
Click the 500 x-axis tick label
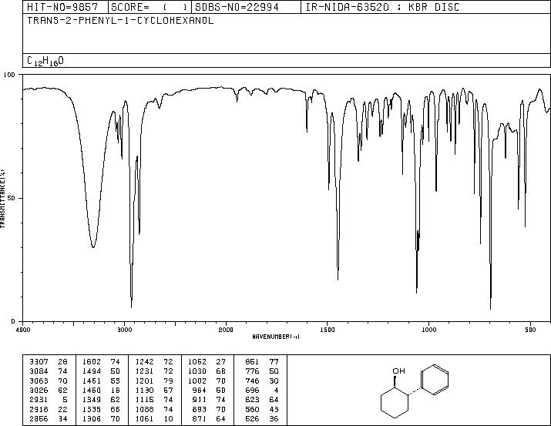click(x=531, y=330)
